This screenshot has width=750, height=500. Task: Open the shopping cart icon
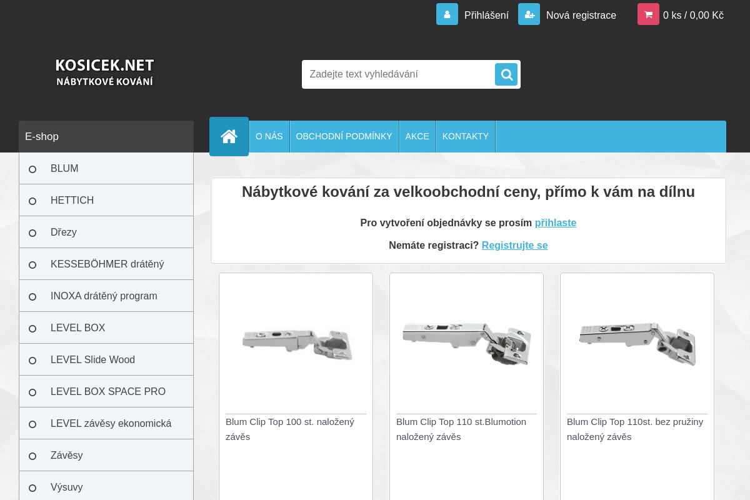point(648,14)
